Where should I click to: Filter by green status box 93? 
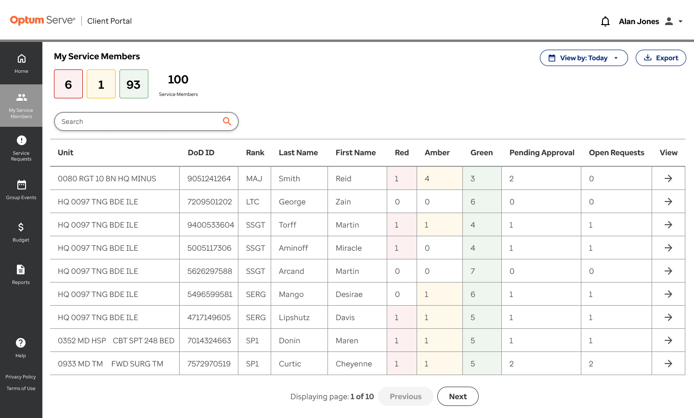(x=134, y=84)
